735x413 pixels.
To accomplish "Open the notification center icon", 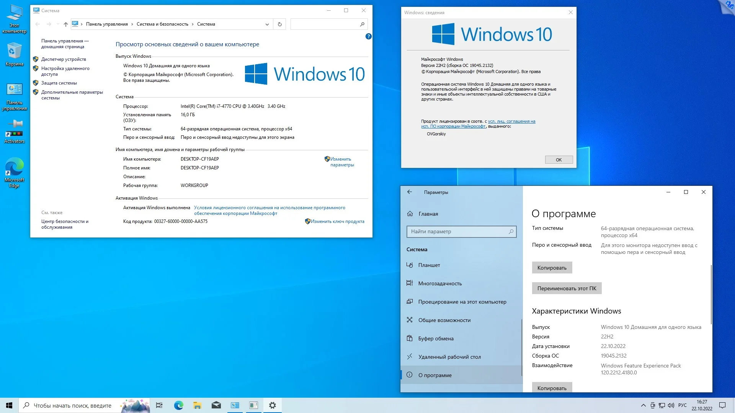I will point(722,405).
